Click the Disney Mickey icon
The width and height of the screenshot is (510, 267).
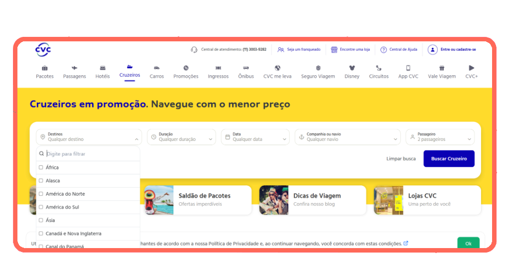(352, 68)
